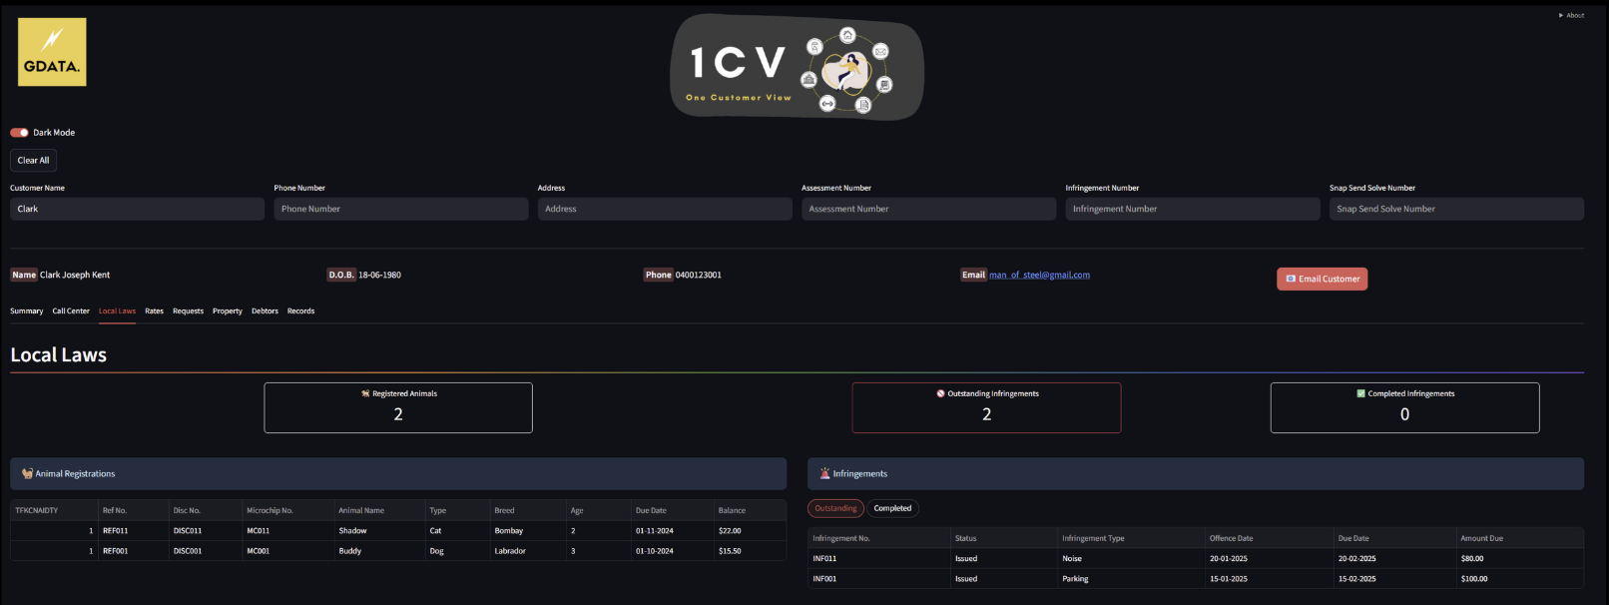Screen dimensions: 1609x605
Task: Open the Property tab
Action: pyautogui.click(x=228, y=310)
